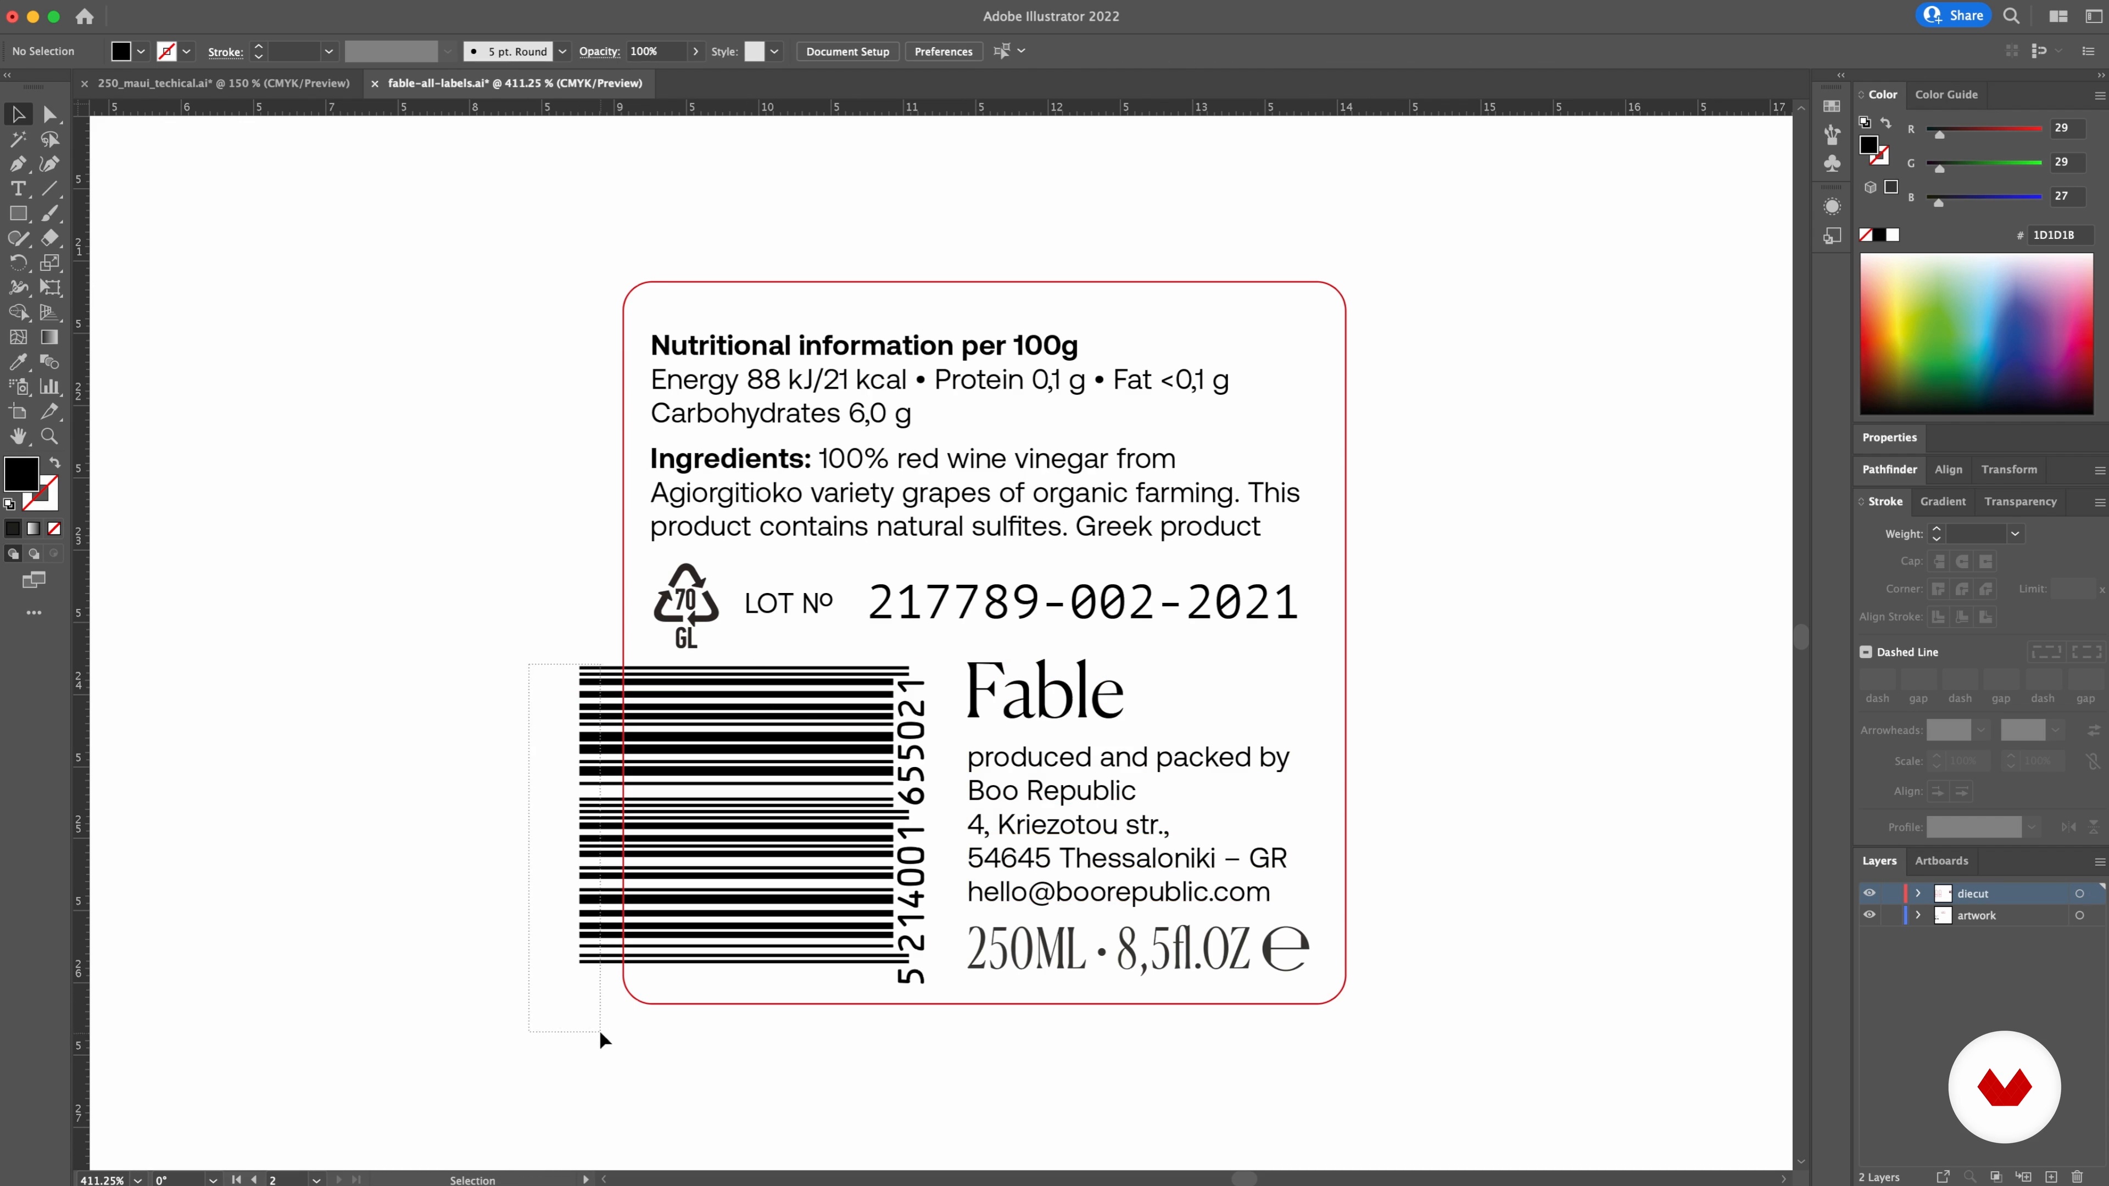Select the Eyedropper tool
Image resolution: width=2109 pixels, height=1186 pixels.
pos(18,362)
